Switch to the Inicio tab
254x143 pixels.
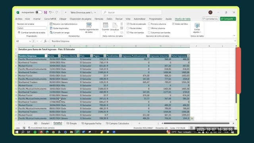pyautogui.click(x=27, y=19)
